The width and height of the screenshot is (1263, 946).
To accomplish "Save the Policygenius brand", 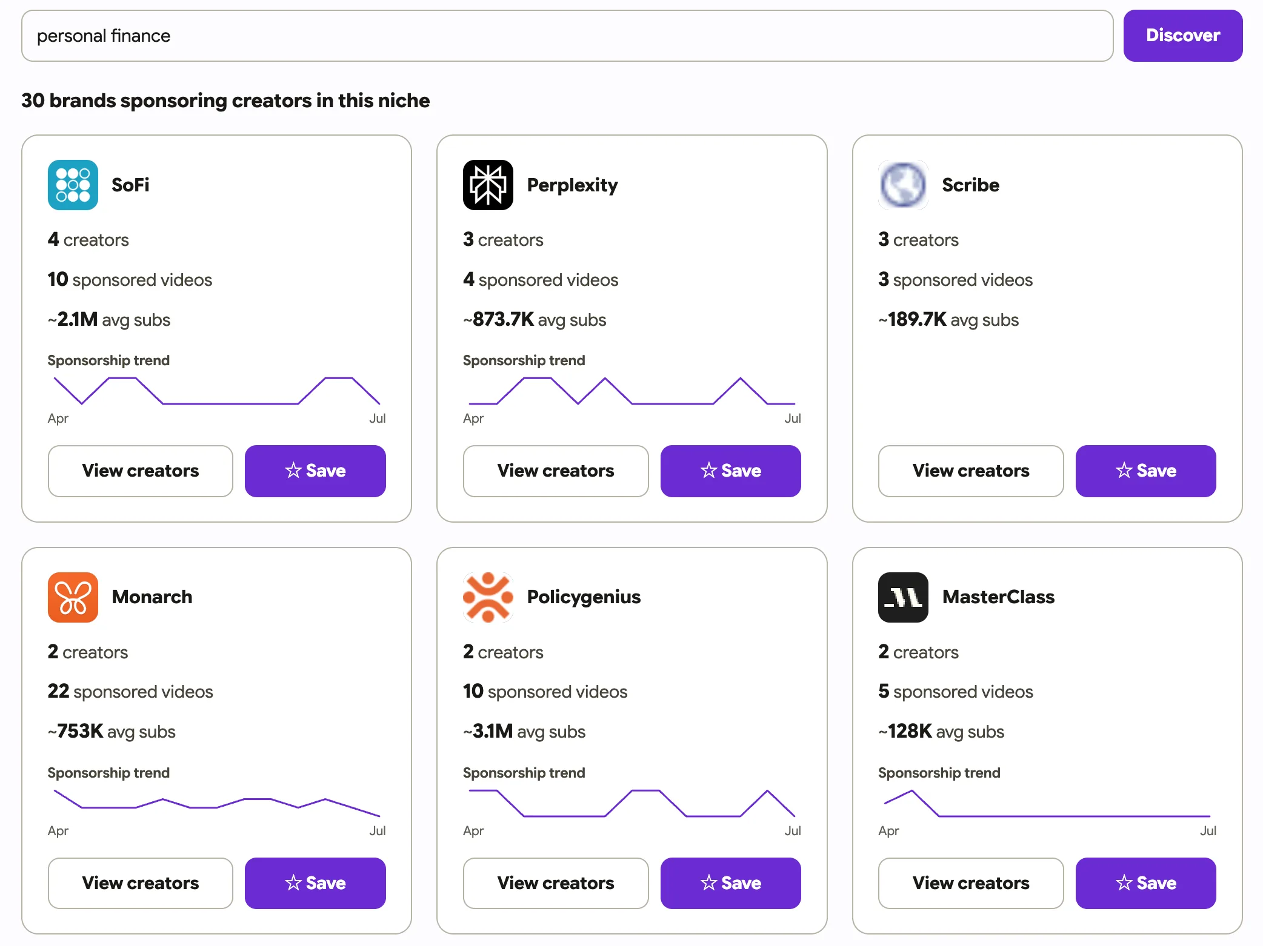I will coord(731,883).
